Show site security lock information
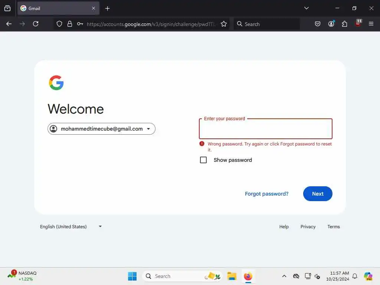380x285 pixels. pos(70,24)
